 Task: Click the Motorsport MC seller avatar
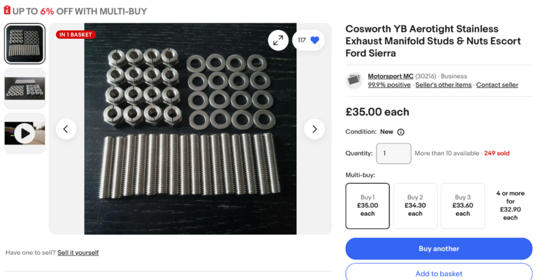[x=354, y=81]
